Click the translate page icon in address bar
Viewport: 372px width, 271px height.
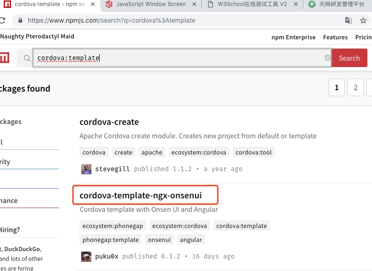[x=348, y=20]
